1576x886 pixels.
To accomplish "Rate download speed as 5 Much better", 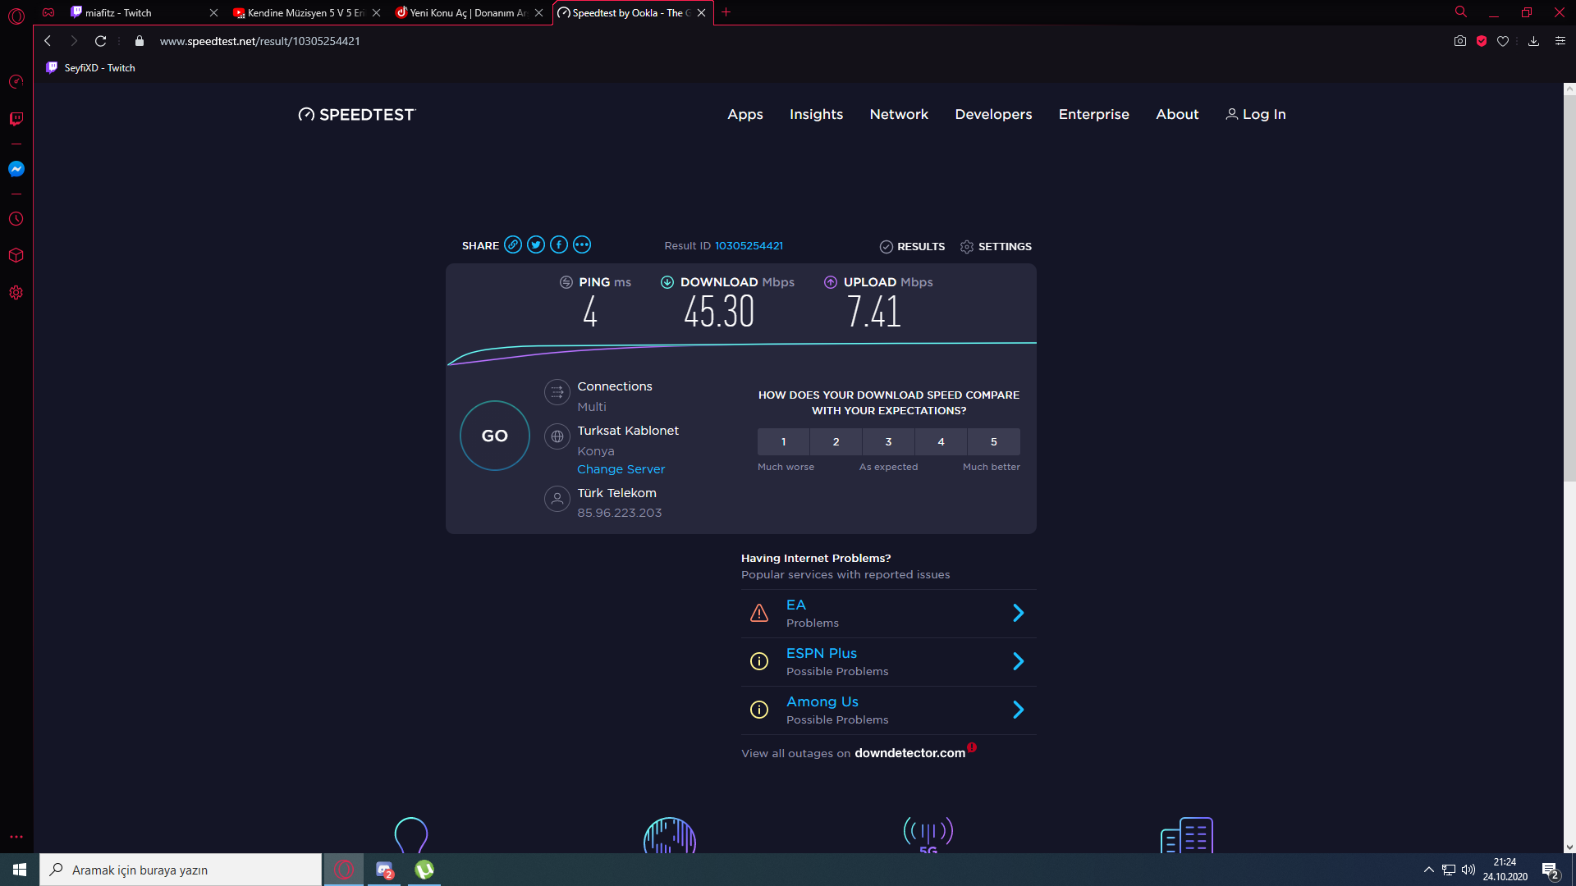I will [993, 441].
